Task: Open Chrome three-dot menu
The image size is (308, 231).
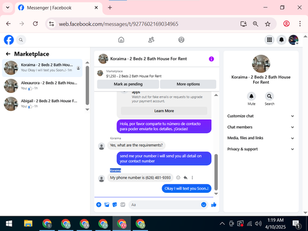Action: [x=300, y=24]
